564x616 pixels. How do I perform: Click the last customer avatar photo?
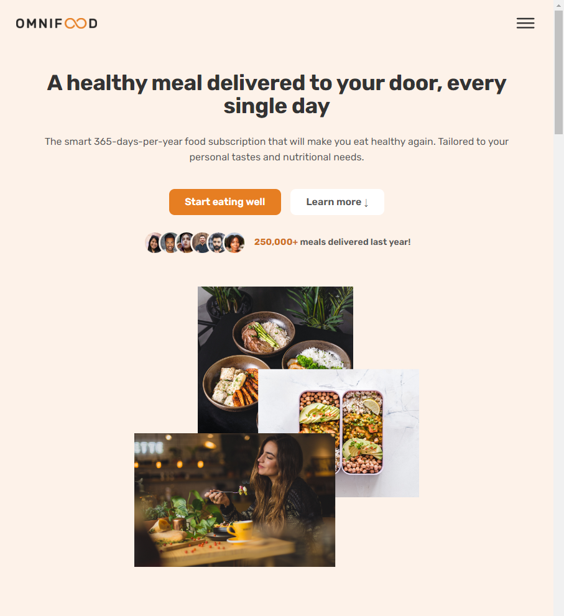(x=234, y=243)
